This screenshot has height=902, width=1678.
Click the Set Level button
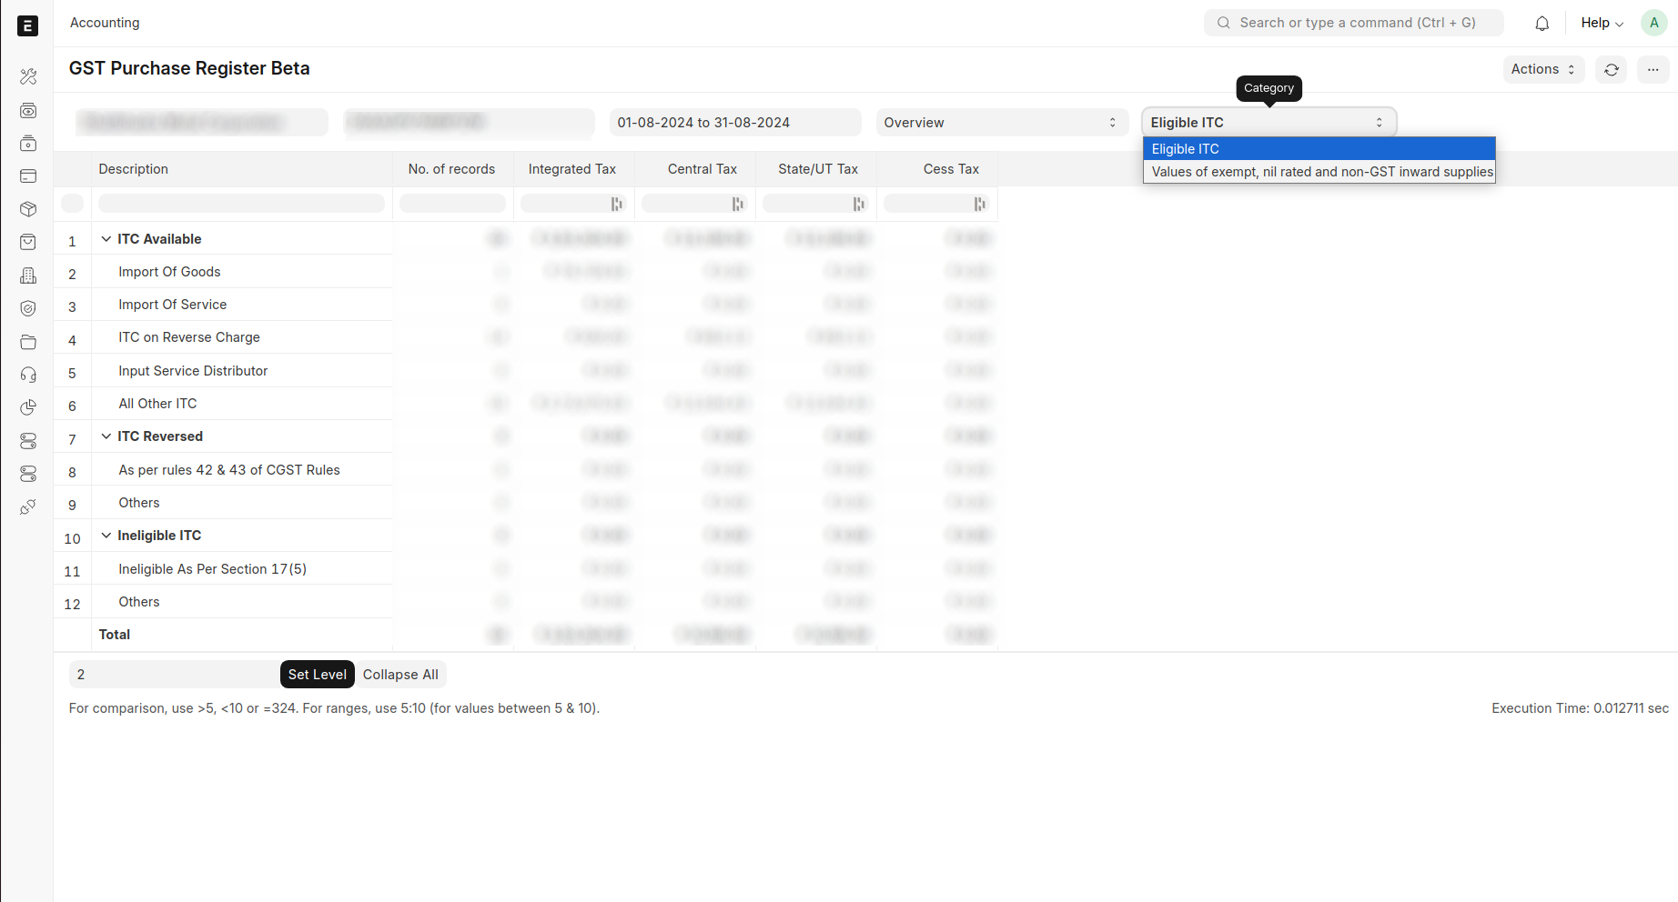(x=318, y=675)
